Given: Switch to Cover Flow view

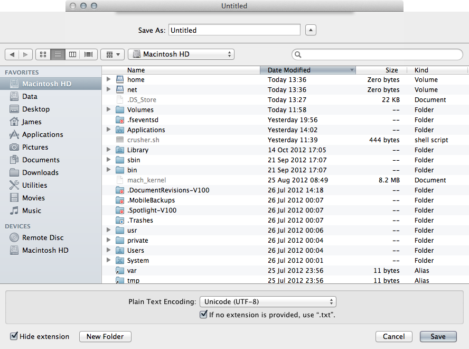Looking at the screenshot, I should pos(89,54).
